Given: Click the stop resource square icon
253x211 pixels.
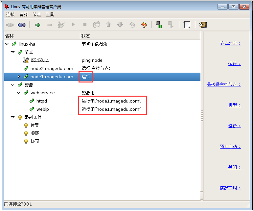Looking at the screenshot, I should 85,25.
